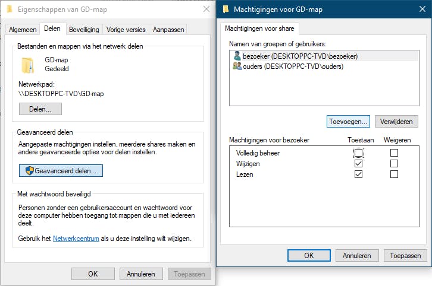
Task: Allow Volledig beheer for bezoeker
Action: tap(358, 153)
